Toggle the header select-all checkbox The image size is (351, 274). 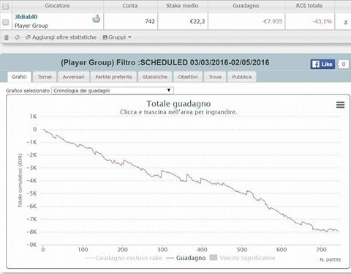5,7
